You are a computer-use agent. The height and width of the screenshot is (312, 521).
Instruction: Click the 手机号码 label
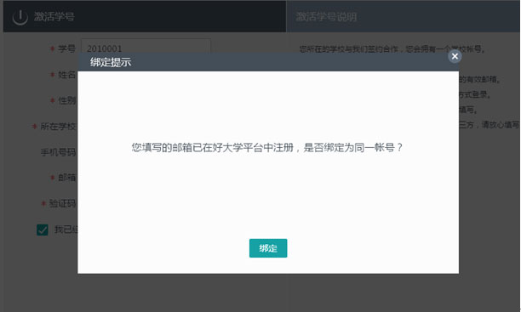point(58,152)
